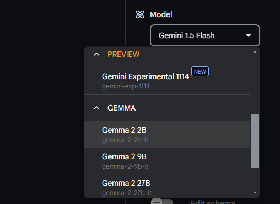
Task: Collapse the GEMMA section with its chevron
Action: click(x=96, y=108)
